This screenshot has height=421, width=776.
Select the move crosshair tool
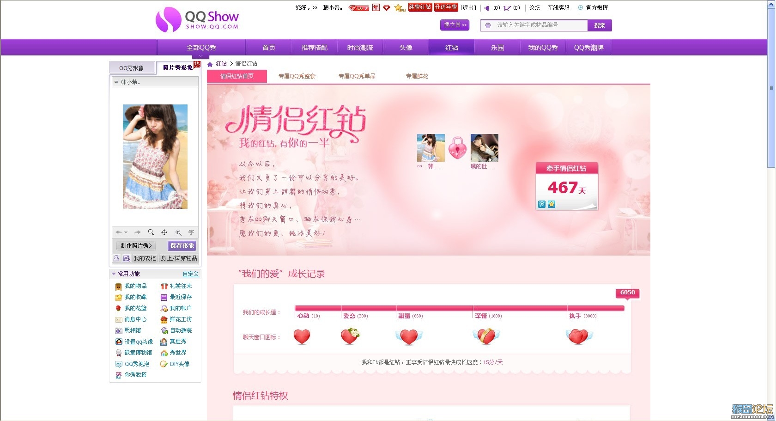pos(164,232)
